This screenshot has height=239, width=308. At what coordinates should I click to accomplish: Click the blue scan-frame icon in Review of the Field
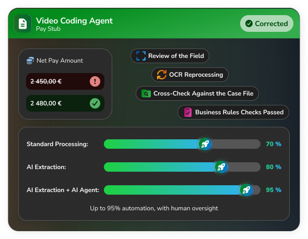[x=141, y=56]
